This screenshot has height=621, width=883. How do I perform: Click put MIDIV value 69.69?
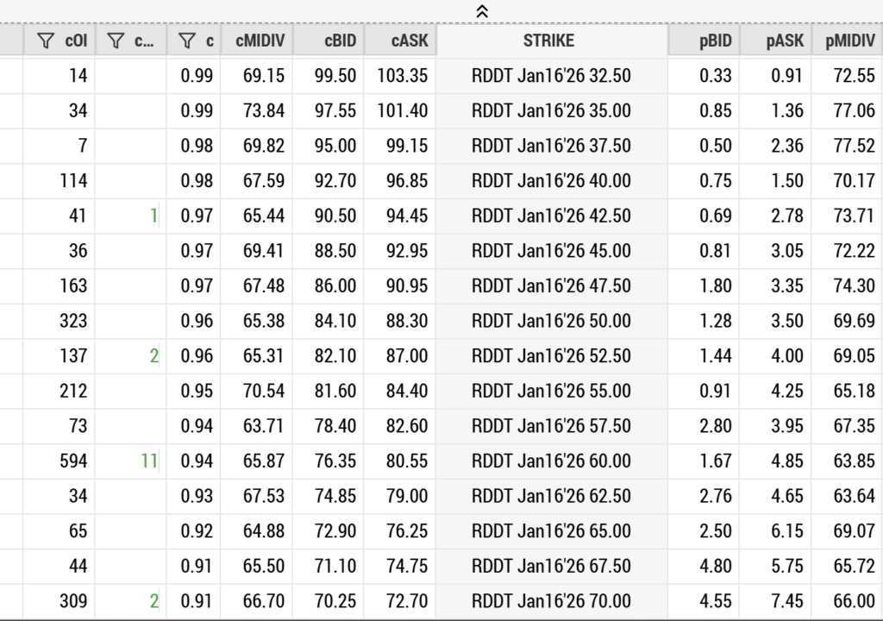[x=855, y=321]
